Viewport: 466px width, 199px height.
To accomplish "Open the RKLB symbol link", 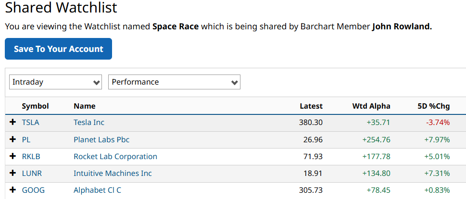I will [x=32, y=156].
